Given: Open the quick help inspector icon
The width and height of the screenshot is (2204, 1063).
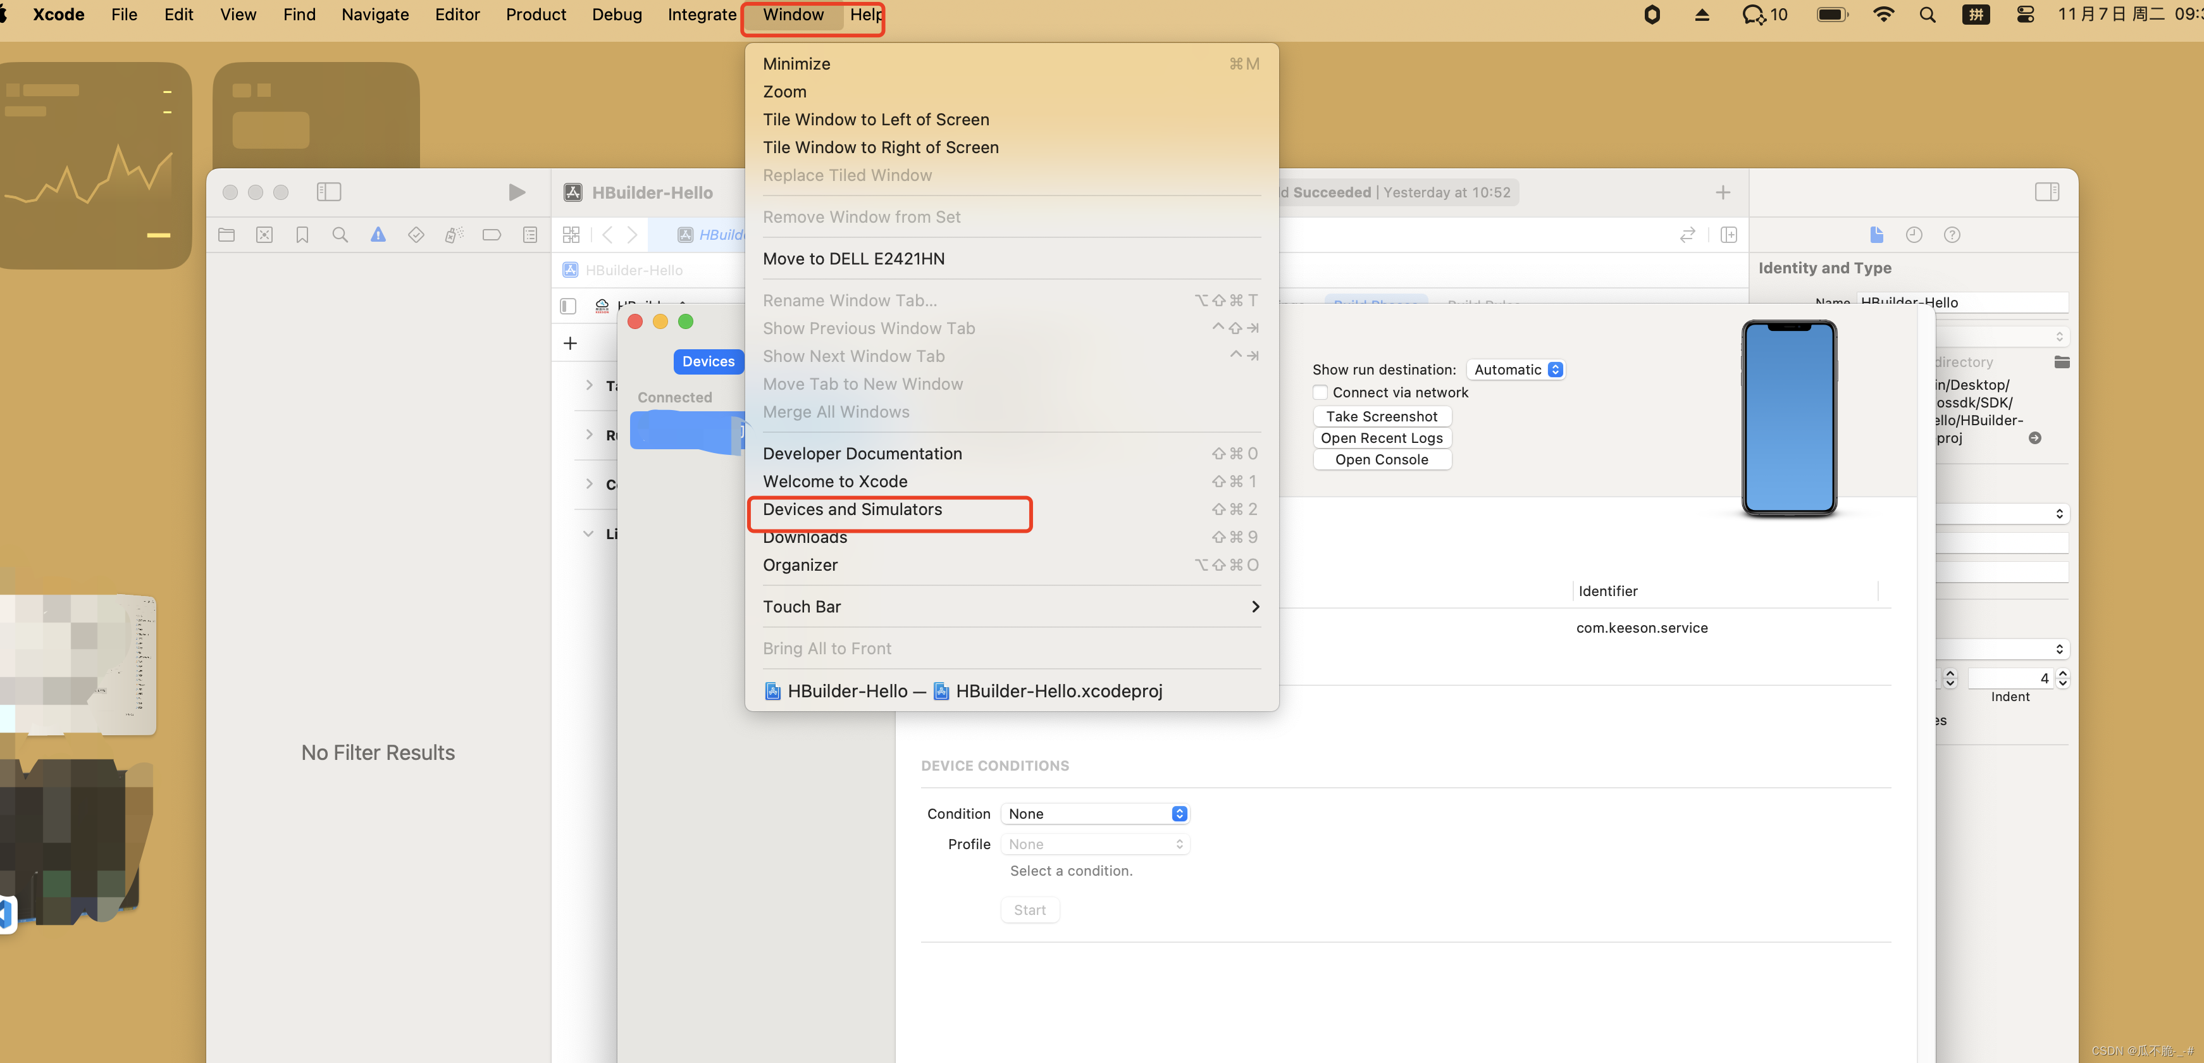Looking at the screenshot, I should click(1952, 235).
